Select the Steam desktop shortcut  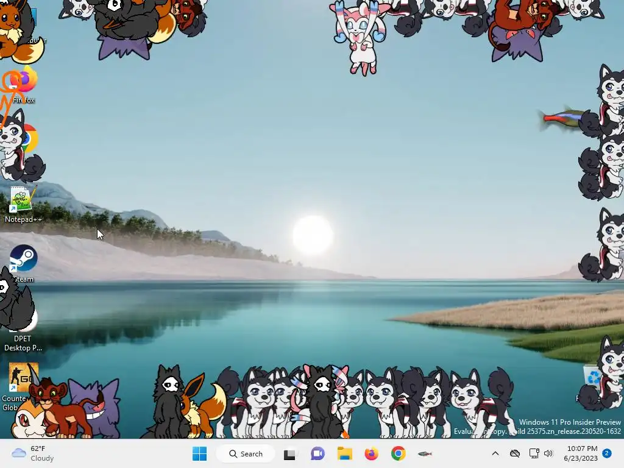point(23,263)
